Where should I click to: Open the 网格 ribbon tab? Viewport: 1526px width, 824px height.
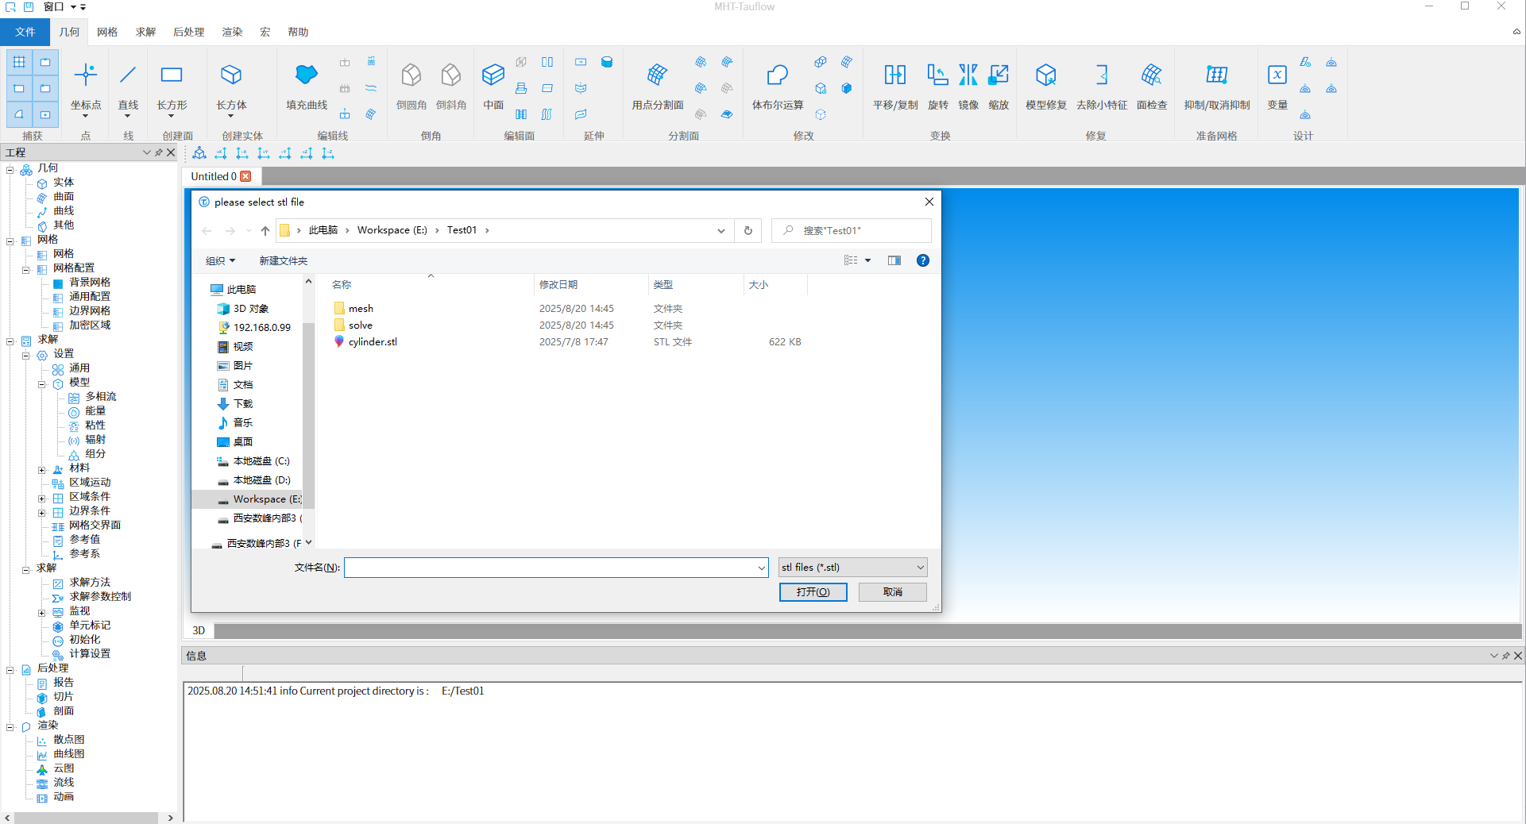point(107,33)
